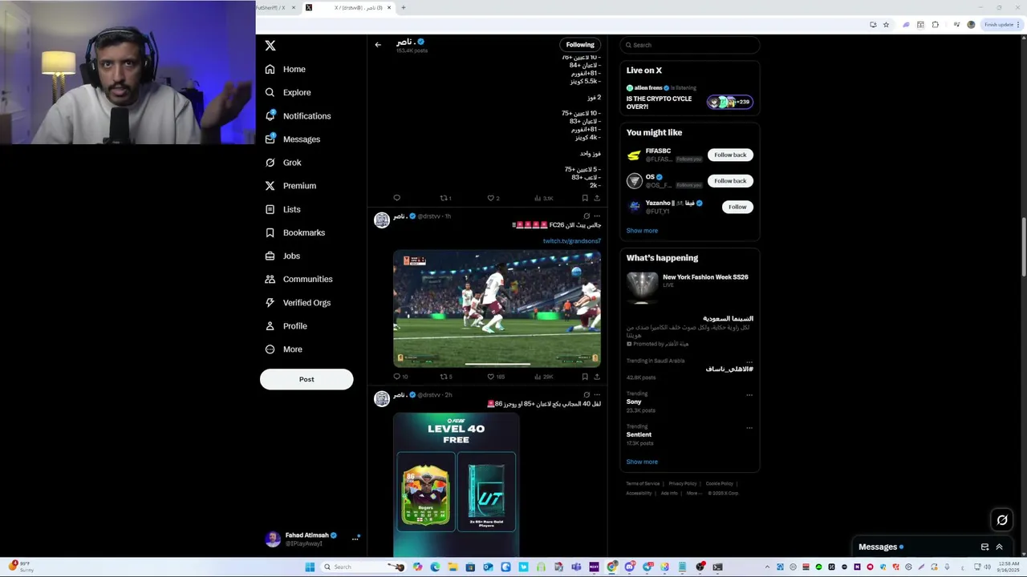1027x577 pixels.
Task: Compose new message in Messages drawer
Action: [x=984, y=547]
